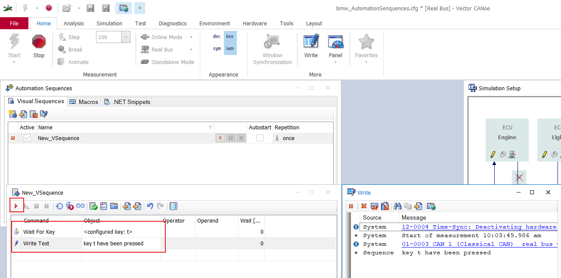Play New_VSequence row start button
The height and width of the screenshot is (278, 561).
(x=220, y=138)
